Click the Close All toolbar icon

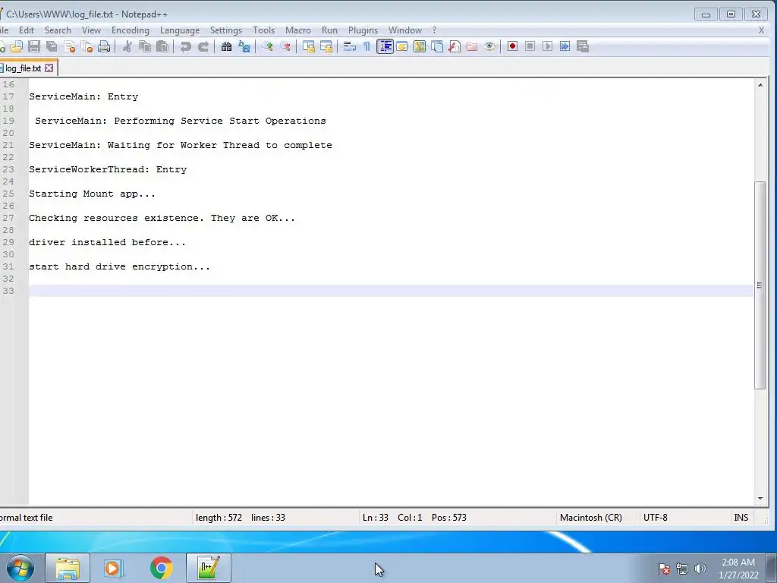[87, 46]
